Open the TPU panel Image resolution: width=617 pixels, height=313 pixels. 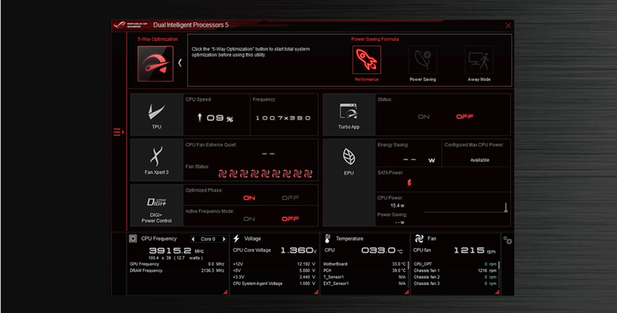(x=157, y=115)
